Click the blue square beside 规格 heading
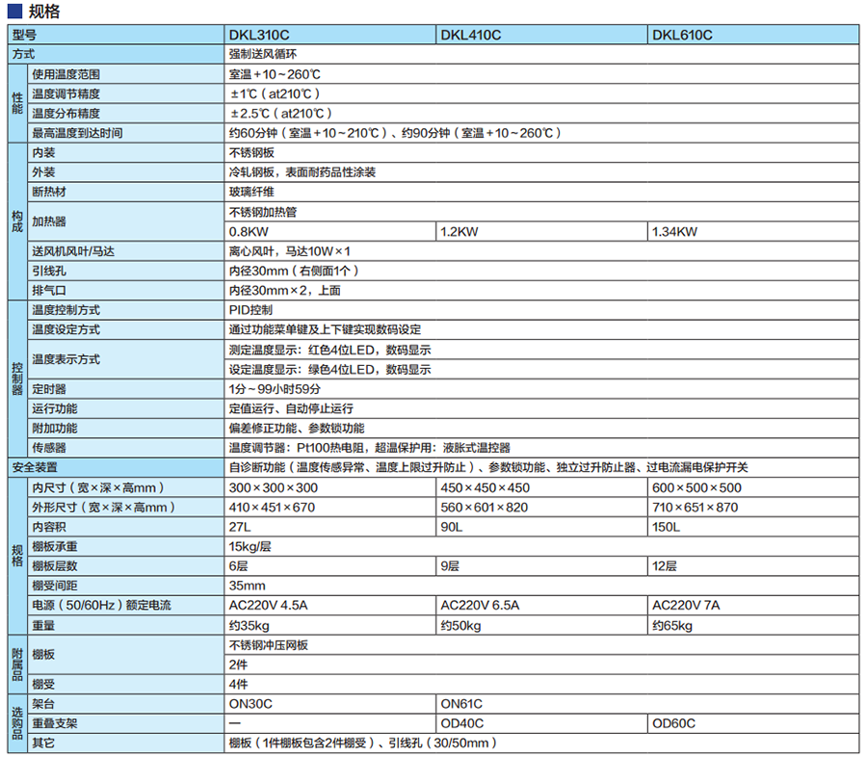Screen dimensions: 867x757 pos(13,12)
